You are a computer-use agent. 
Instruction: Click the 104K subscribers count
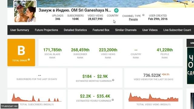pos(75,19)
